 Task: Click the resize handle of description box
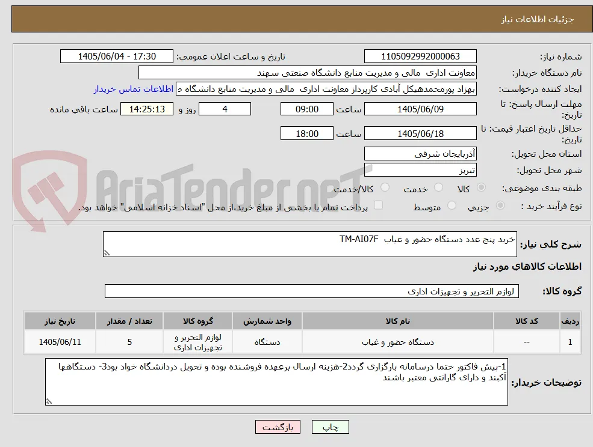[107, 254]
